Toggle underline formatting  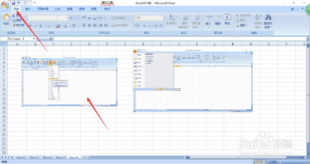[41, 26]
